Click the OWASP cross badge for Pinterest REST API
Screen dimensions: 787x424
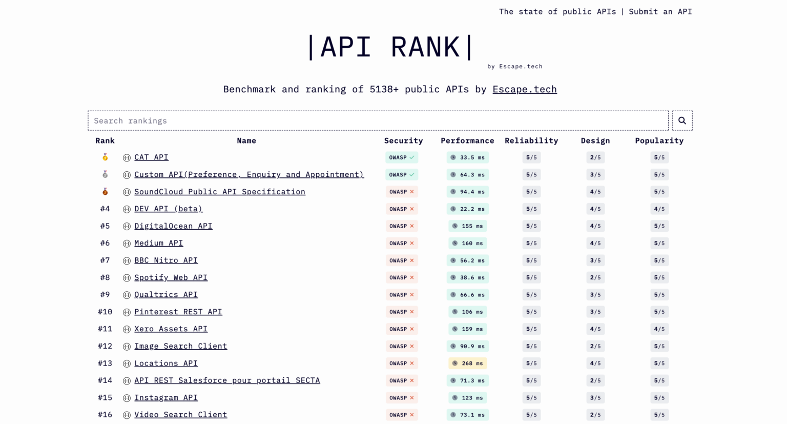click(402, 312)
